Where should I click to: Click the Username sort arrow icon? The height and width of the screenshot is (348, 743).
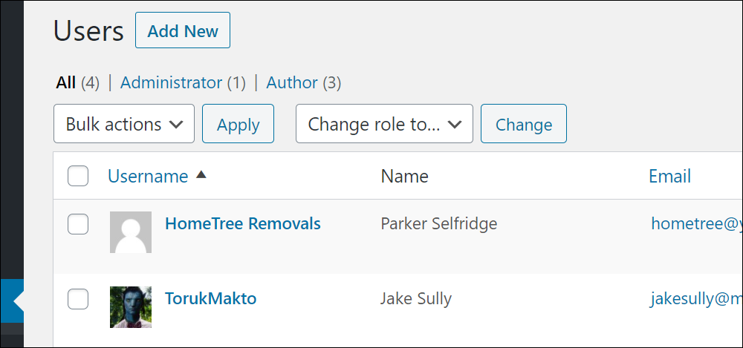201,174
